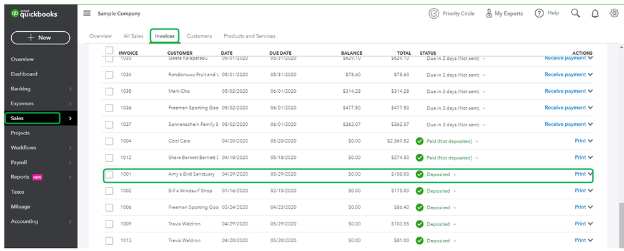This screenshot has width=624, height=251.
Task: Open actions dropdown arrow for invoice 1034
Action: point(590,75)
